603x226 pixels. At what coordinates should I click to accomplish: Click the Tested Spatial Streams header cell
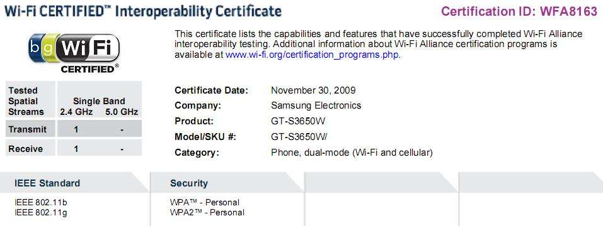[x=30, y=101]
